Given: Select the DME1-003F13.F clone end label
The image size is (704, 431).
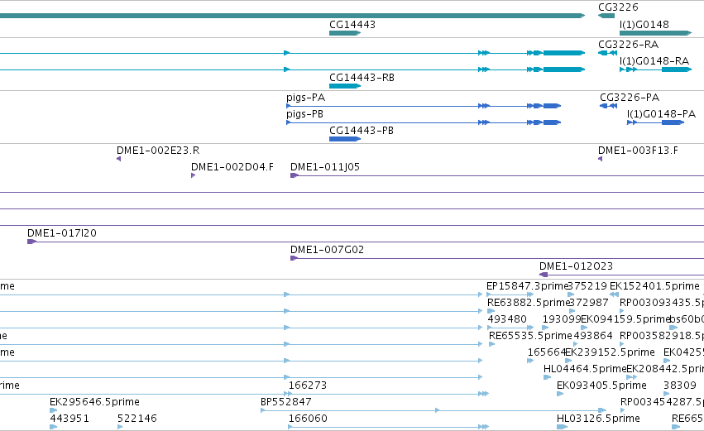Looking at the screenshot, I should 638,151.
